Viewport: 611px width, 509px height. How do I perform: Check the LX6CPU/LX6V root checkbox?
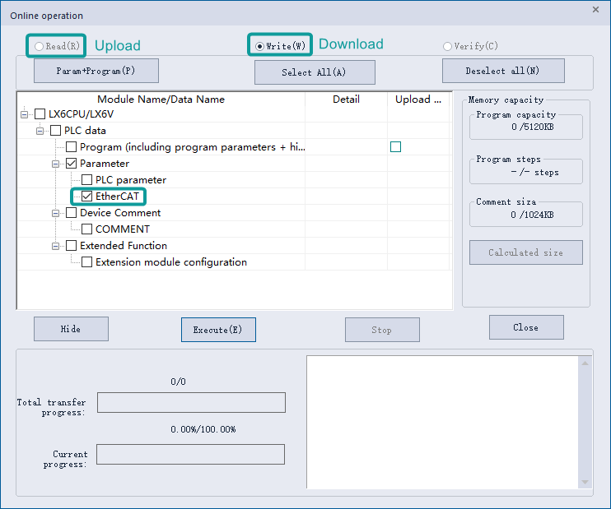click(x=40, y=114)
